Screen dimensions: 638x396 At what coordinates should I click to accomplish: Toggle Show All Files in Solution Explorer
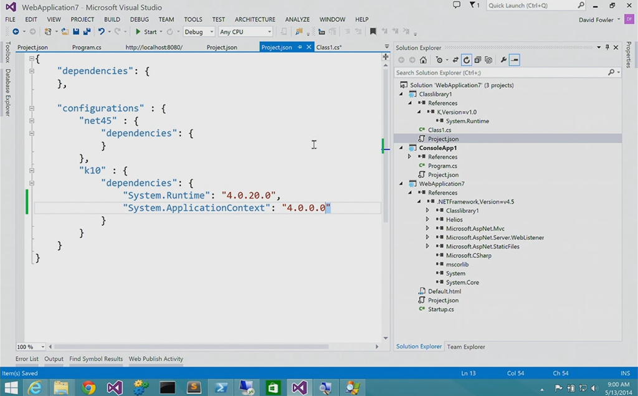tap(488, 60)
